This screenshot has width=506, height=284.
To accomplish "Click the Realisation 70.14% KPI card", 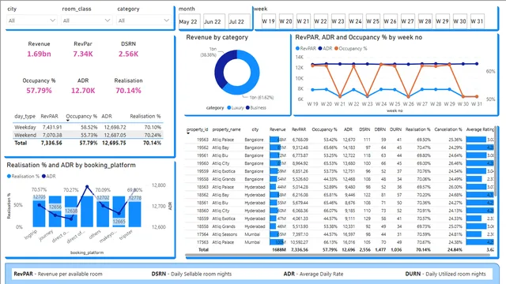I will tap(128, 86).
